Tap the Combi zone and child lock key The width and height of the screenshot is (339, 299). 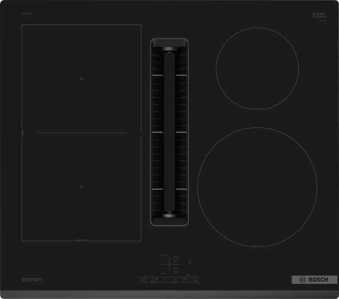pos(154,280)
